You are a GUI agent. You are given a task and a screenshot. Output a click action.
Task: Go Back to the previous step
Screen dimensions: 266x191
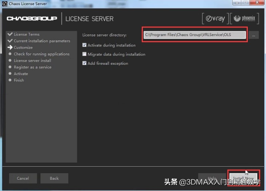(x=54, y=178)
